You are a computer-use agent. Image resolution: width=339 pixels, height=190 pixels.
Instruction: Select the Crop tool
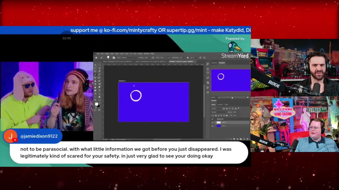point(95,71)
